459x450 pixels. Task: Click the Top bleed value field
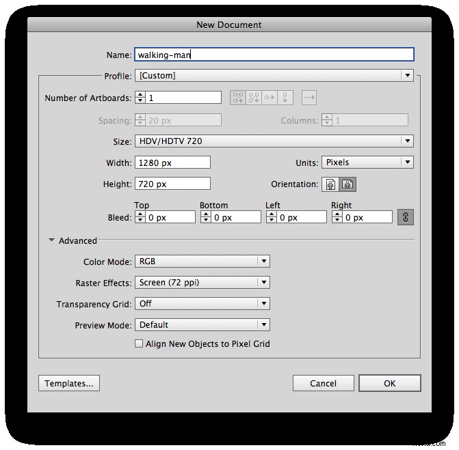click(x=170, y=217)
